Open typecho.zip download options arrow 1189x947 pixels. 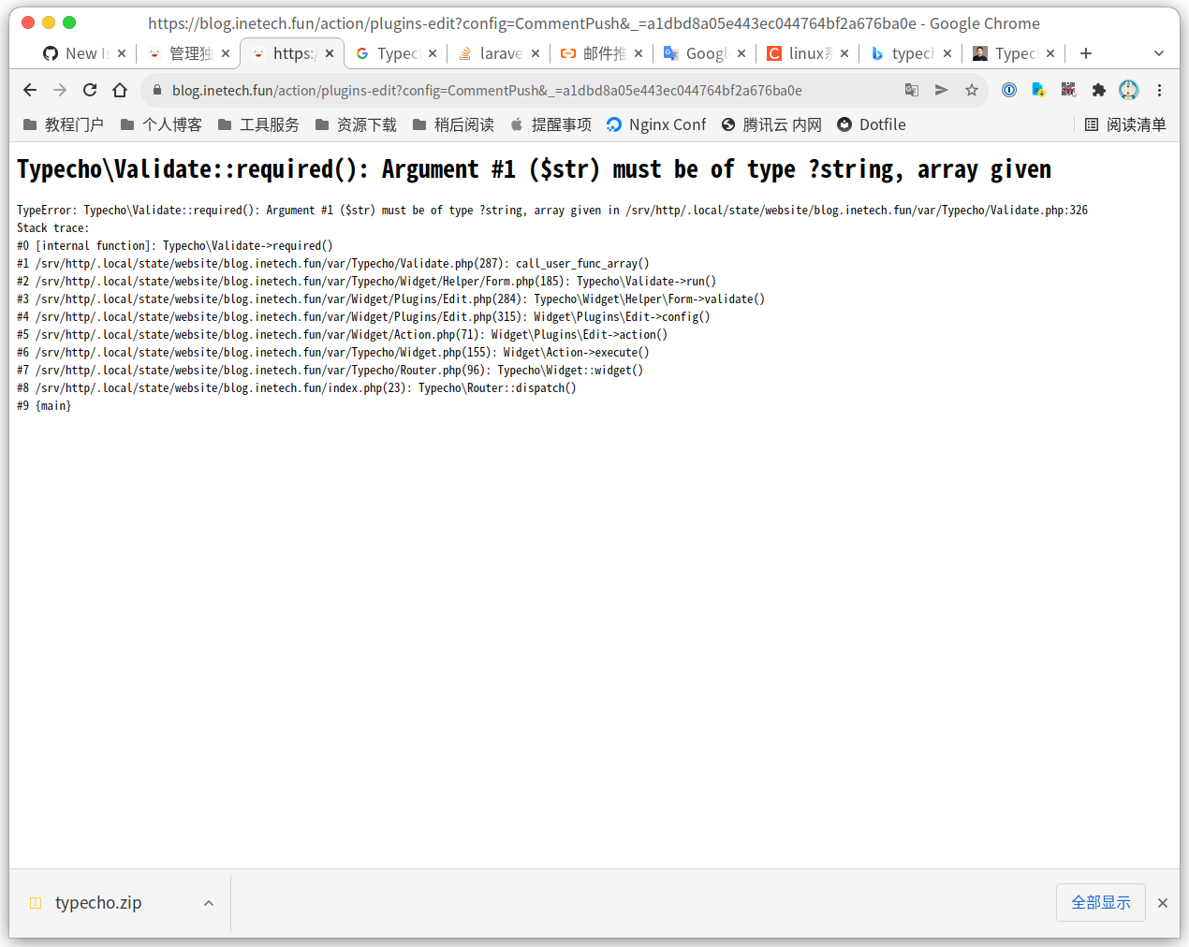click(x=209, y=903)
